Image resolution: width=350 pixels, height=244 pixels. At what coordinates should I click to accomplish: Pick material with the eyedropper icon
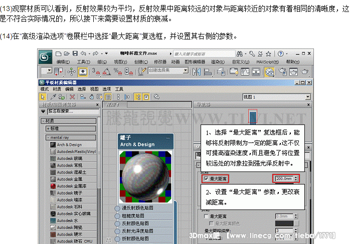53,97
